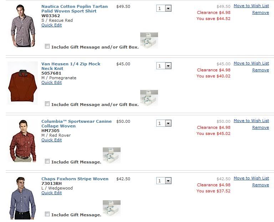Open Chaps Foxhorn Stripe Woven product page

(75, 179)
